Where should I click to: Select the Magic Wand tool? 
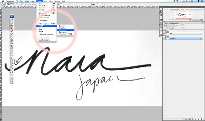[12, 26]
